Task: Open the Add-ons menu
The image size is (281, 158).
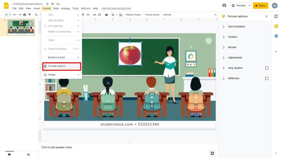Action: (x=86, y=9)
